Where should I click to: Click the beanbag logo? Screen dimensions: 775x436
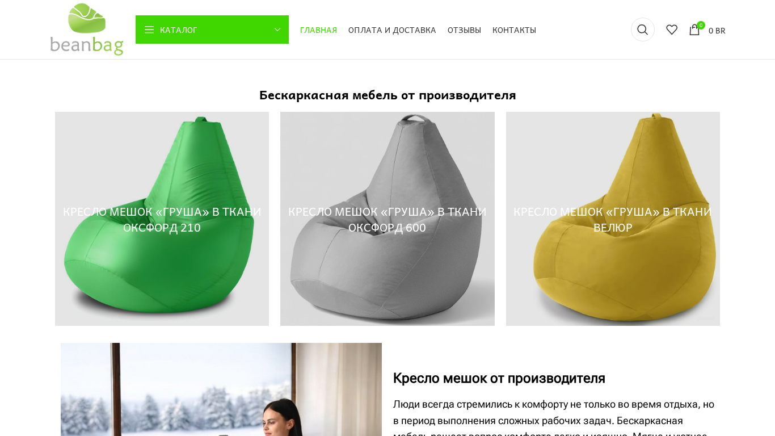click(x=87, y=29)
